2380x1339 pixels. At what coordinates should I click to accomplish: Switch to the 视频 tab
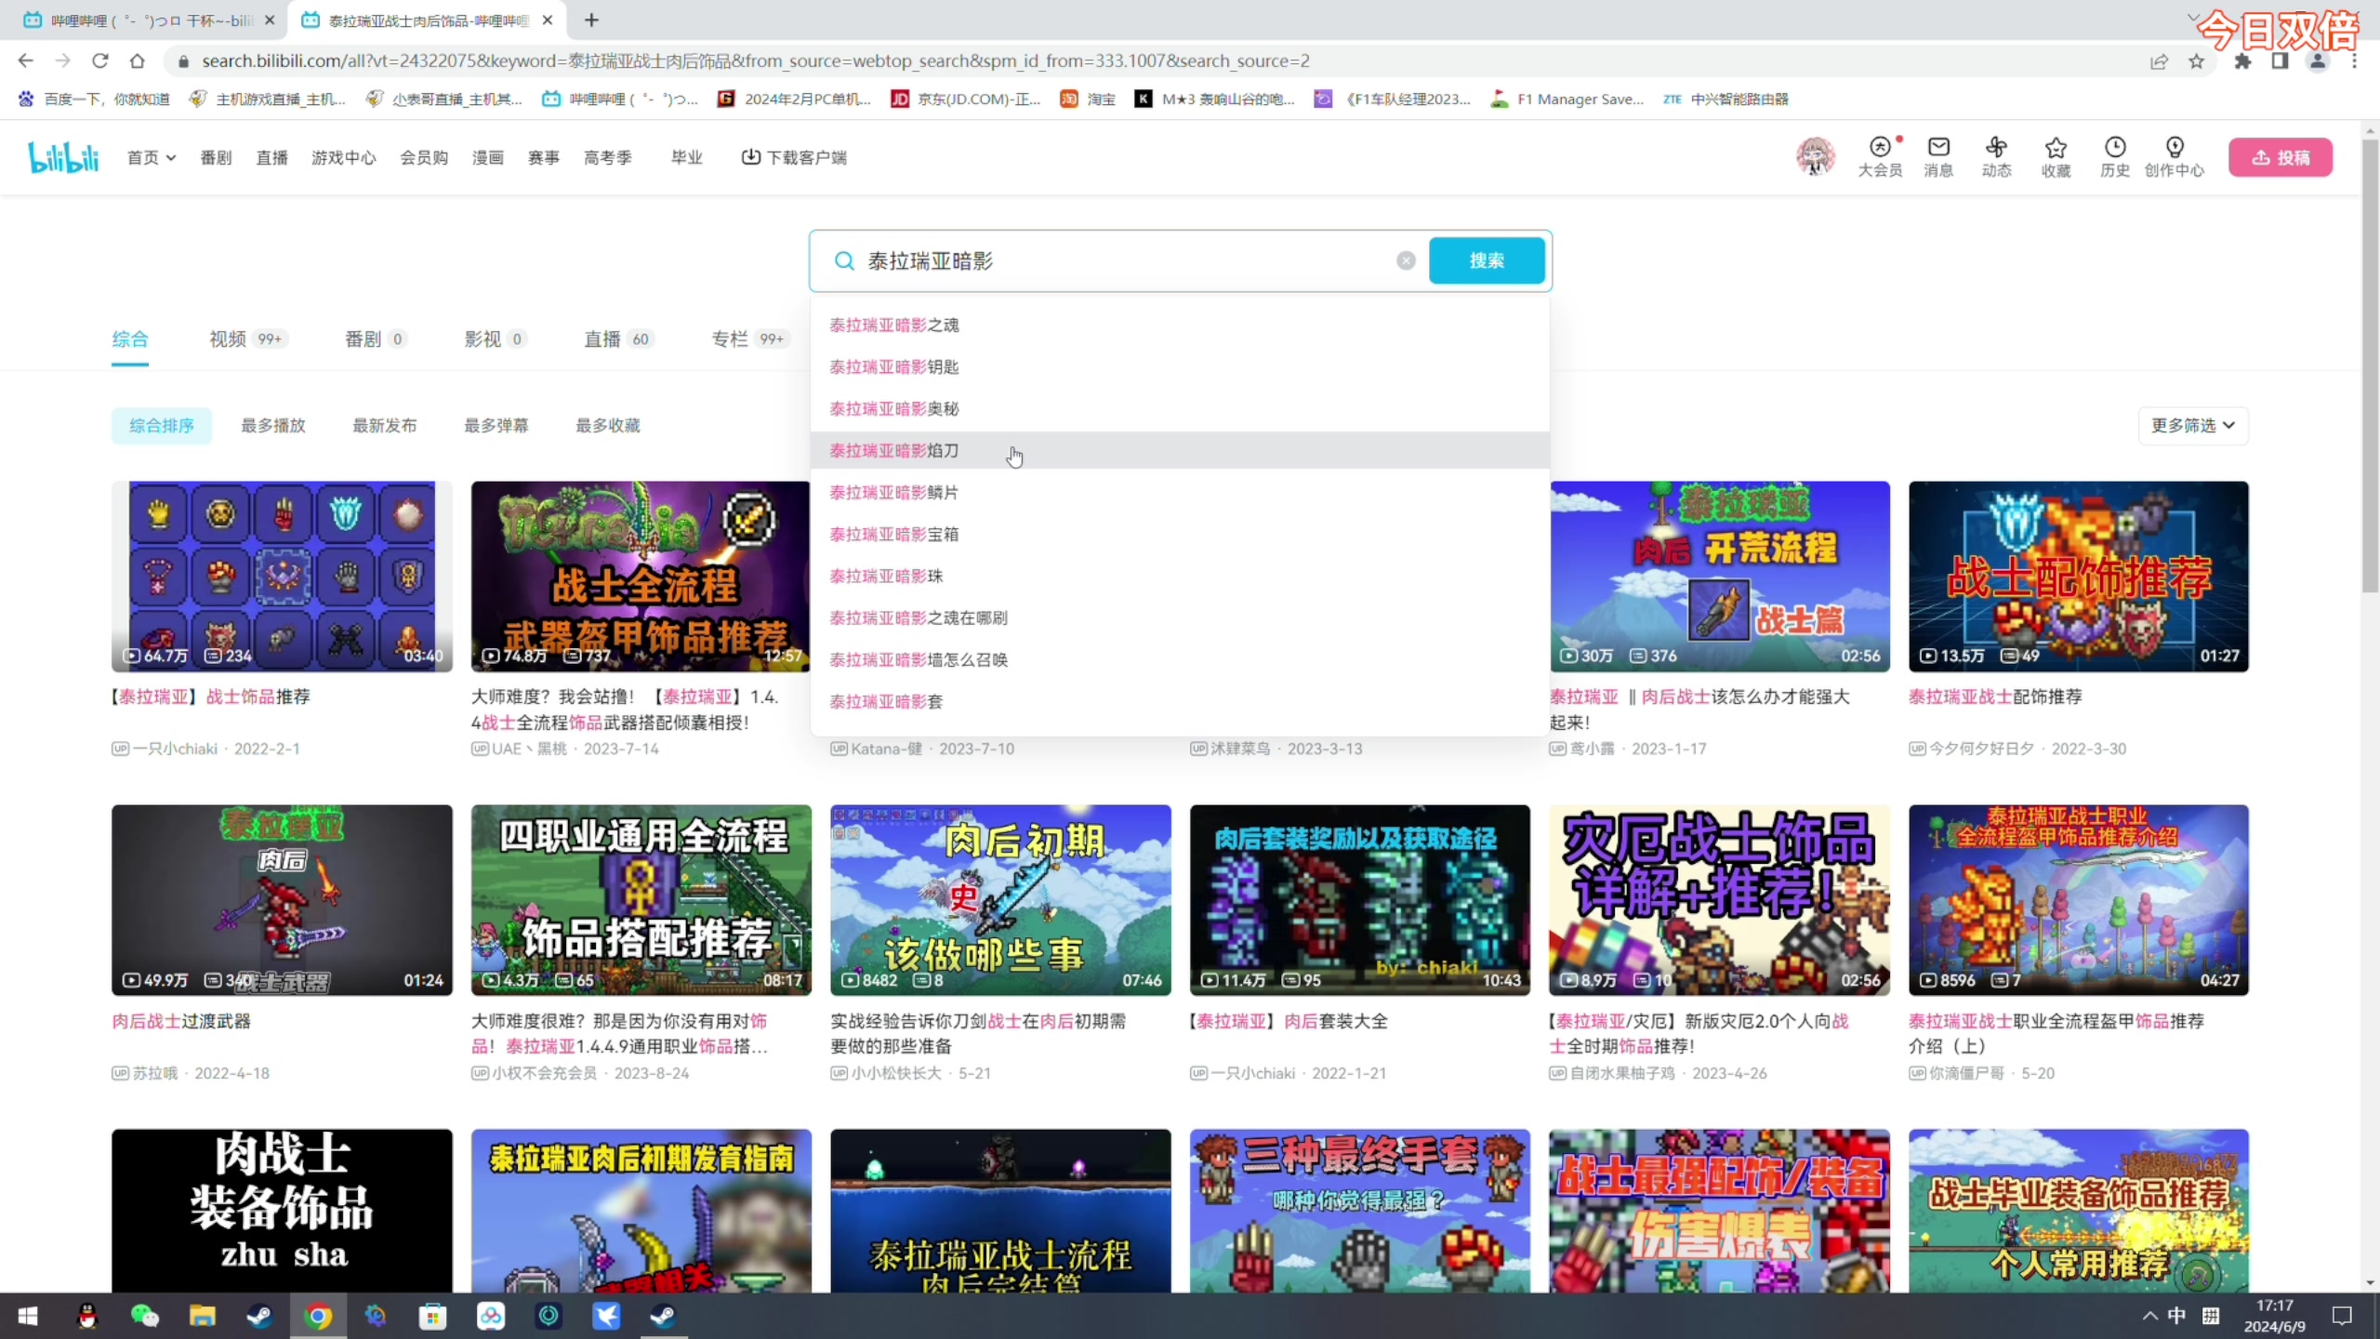tap(228, 339)
